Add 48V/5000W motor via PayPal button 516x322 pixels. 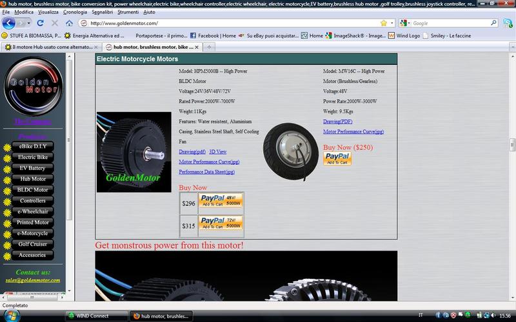221,200
